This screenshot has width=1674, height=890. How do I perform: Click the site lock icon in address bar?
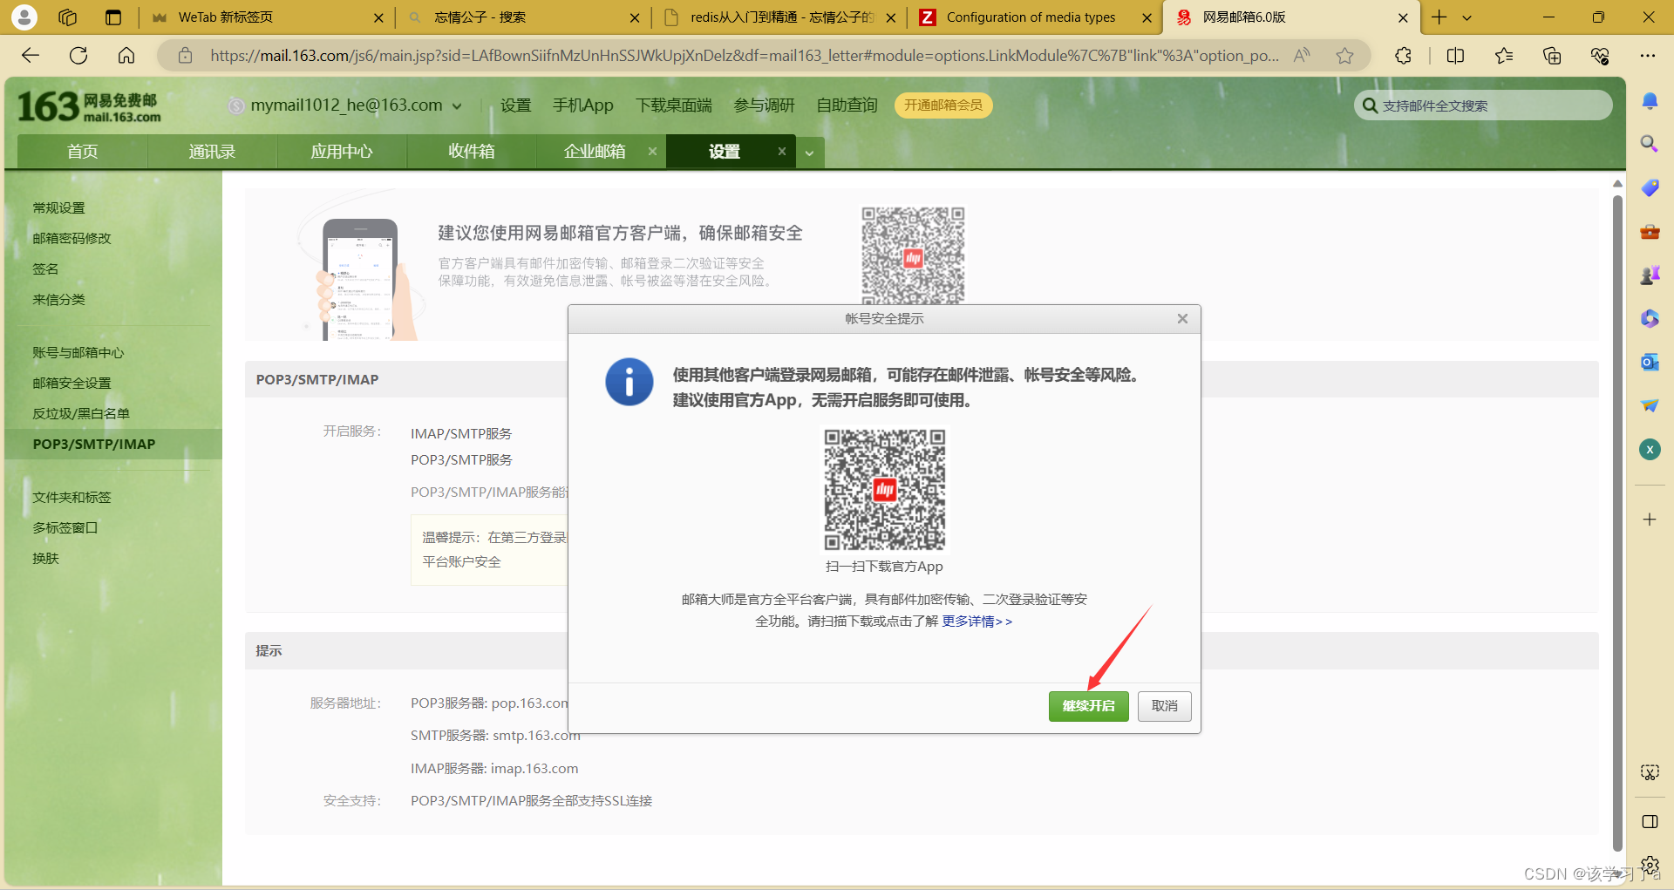point(185,56)
